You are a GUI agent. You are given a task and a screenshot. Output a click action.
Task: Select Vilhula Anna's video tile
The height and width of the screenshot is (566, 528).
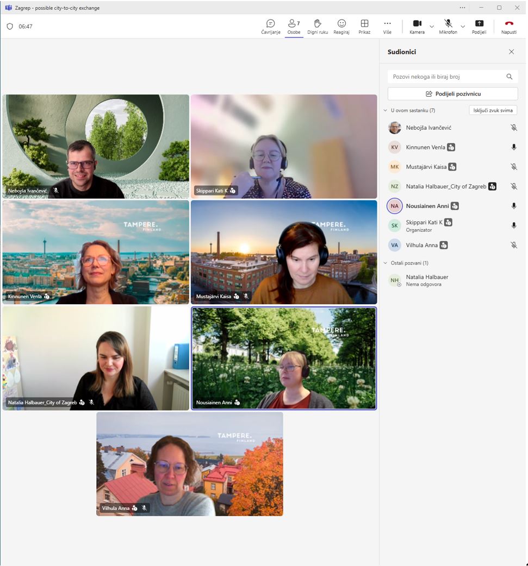190,463
